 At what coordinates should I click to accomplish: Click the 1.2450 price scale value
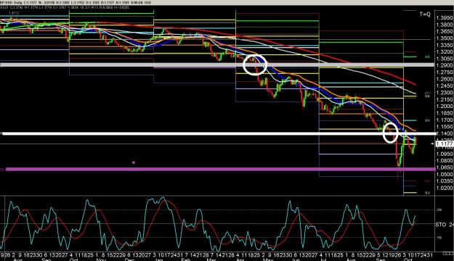(x=445, y=86)
